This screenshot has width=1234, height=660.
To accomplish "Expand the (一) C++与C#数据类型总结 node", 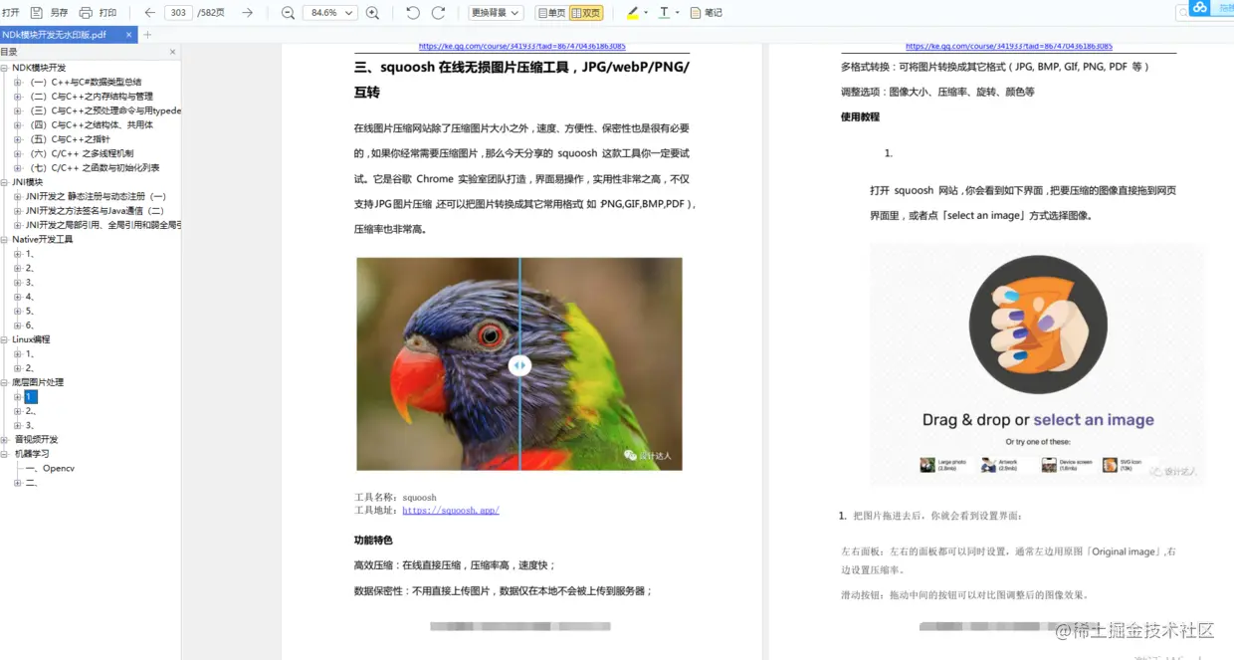I will [18, 83].
